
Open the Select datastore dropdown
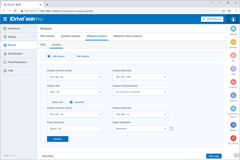pyautogui.click(x=140, y=129)
